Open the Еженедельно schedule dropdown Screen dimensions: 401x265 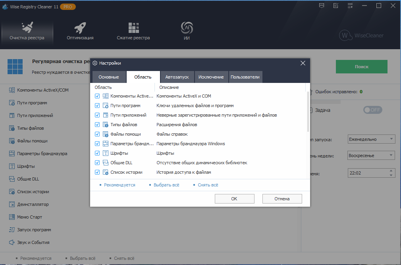click(x=371, y=139)
